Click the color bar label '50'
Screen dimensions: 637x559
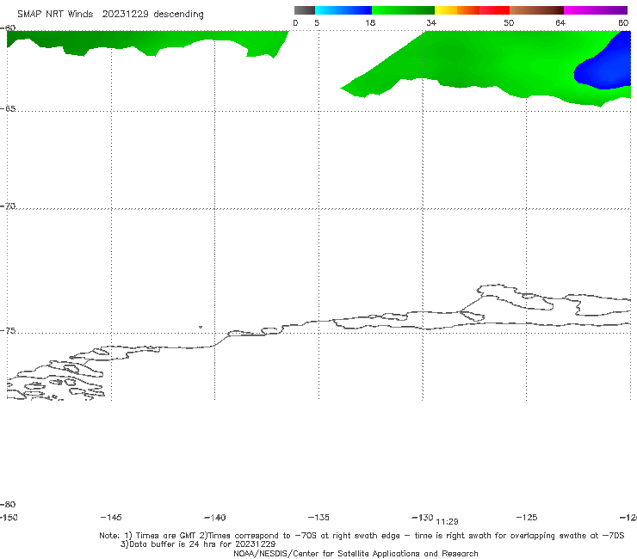pyautogui.click(x=509, y=23)
